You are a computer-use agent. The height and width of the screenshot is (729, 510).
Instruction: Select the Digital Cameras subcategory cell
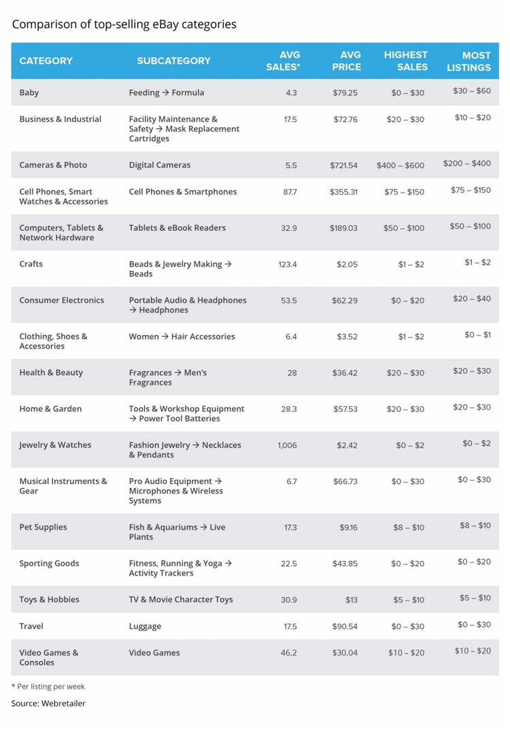point(160,165)
